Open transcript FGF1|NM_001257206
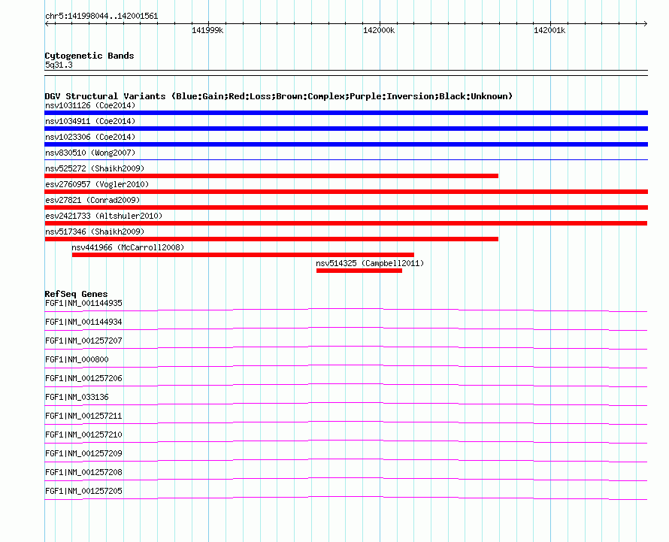The image size is (669, 542). [x=83, y=378]
